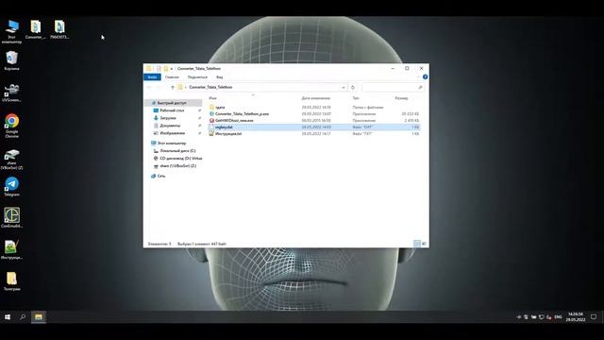The image size is (604, 340).
Task: Select the Корзина recycle bin icon
Action: 12,60
